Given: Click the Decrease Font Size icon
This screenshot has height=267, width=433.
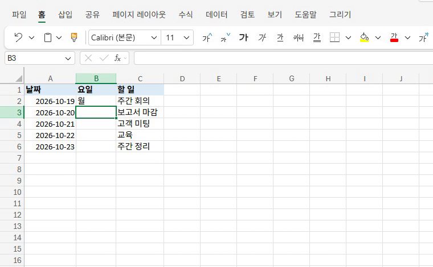Looking at the screenshot, I should pyautogui.click(x=225, y=37).
